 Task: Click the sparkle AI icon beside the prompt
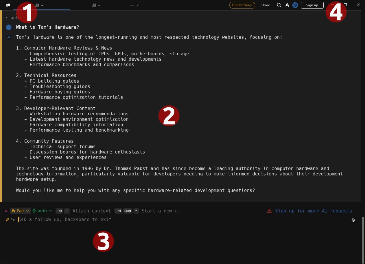tap(7, 220)
